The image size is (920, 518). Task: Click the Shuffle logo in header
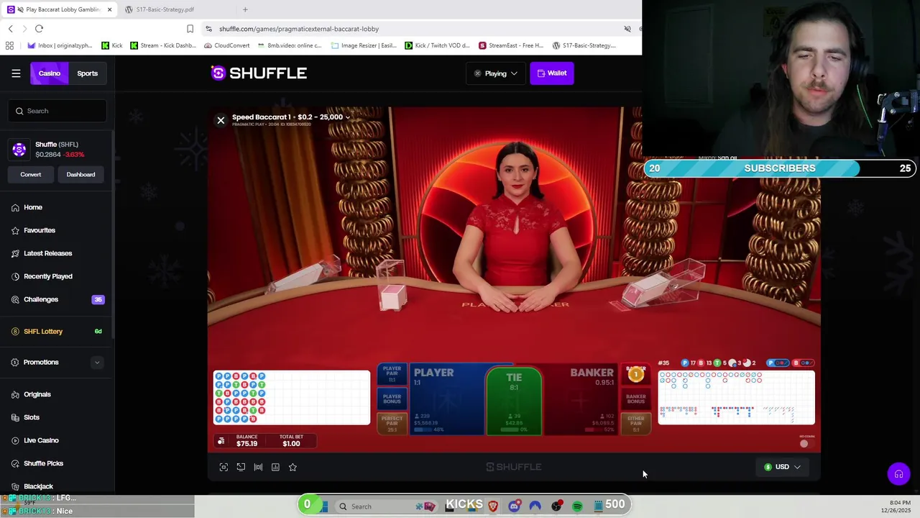click(259, 73)
